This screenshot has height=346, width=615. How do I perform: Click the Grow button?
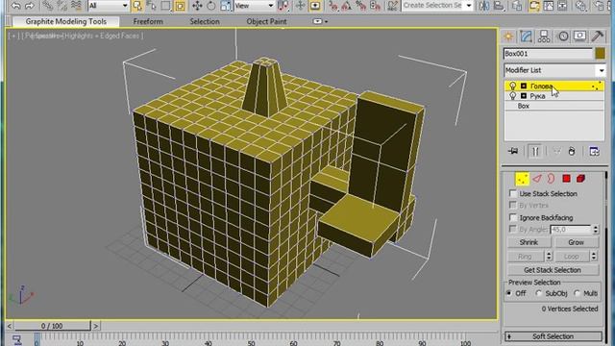(x=577, y=242)
